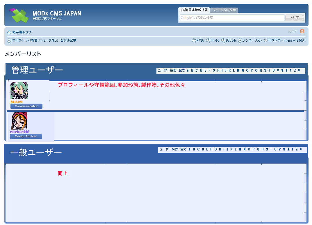Image resolution: width=312 pixels, height=225 pixels.
Task: Click the メンバーリスト members icon
Action: click(x=240, y=40)
